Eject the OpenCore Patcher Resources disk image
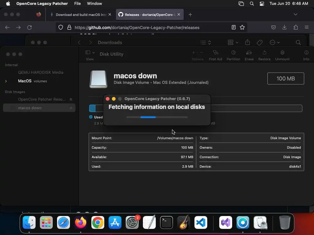The width and height of the screenshot is (314, 235). pyautogui.click(x=71, y=99)
